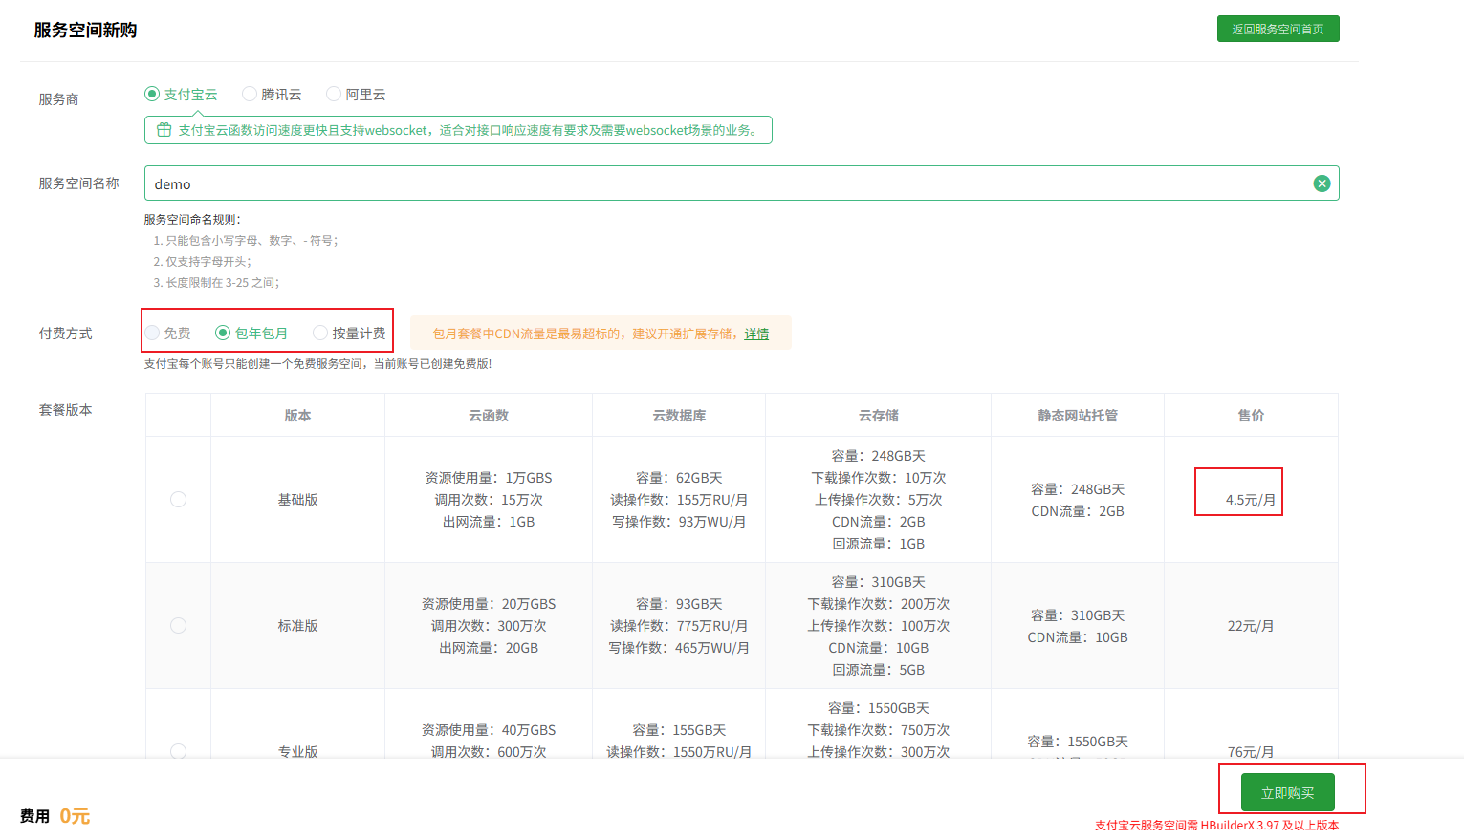Screen dimensions: 1464x840
Task: Click 写操作数：465万WU/月 text
Action: tap(679, 647)
